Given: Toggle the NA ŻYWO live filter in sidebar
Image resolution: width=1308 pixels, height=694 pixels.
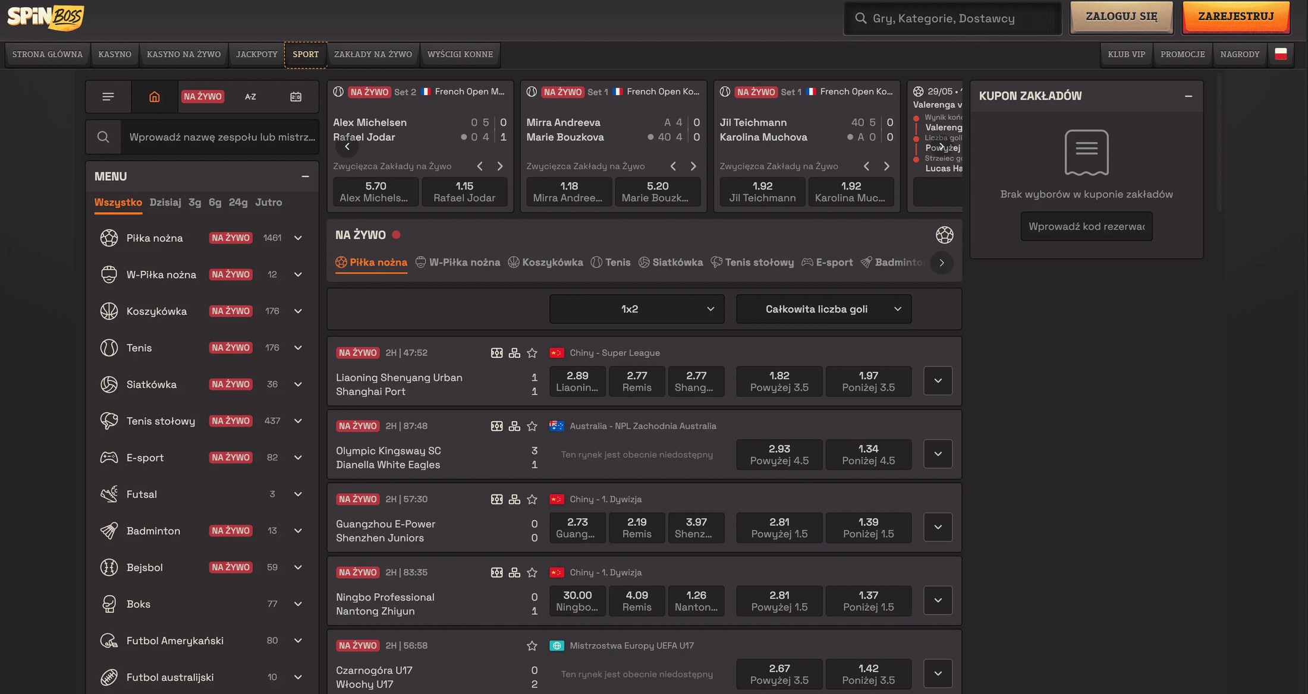Looking at the screenshot, I should tap(202, 96).
